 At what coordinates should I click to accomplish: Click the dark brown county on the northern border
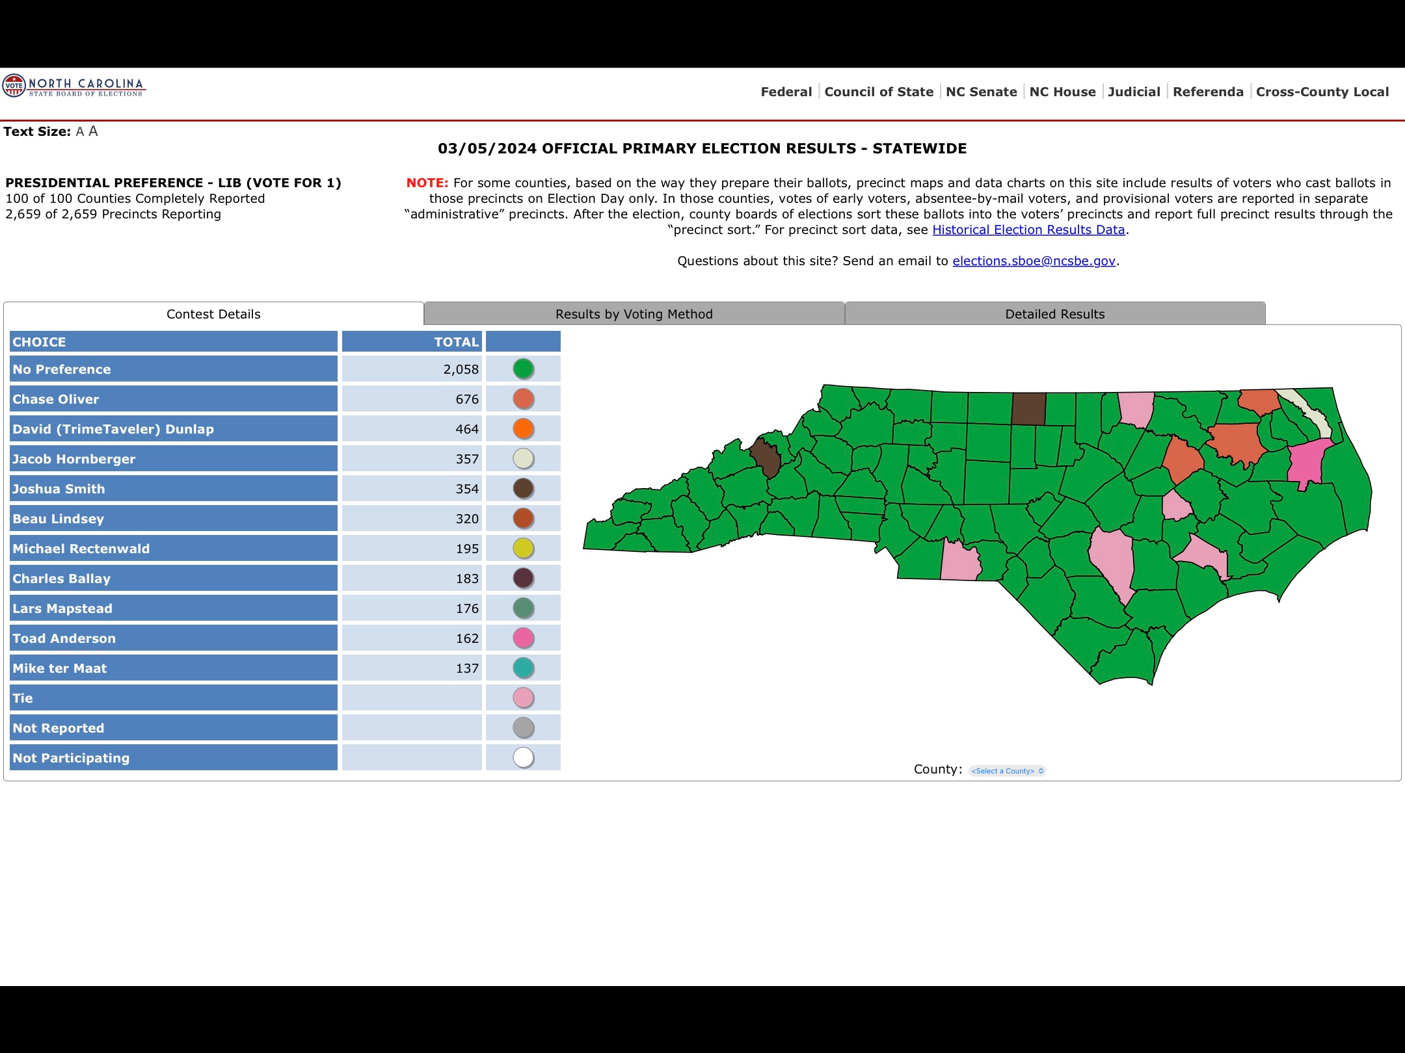(x=1029, y=409)
